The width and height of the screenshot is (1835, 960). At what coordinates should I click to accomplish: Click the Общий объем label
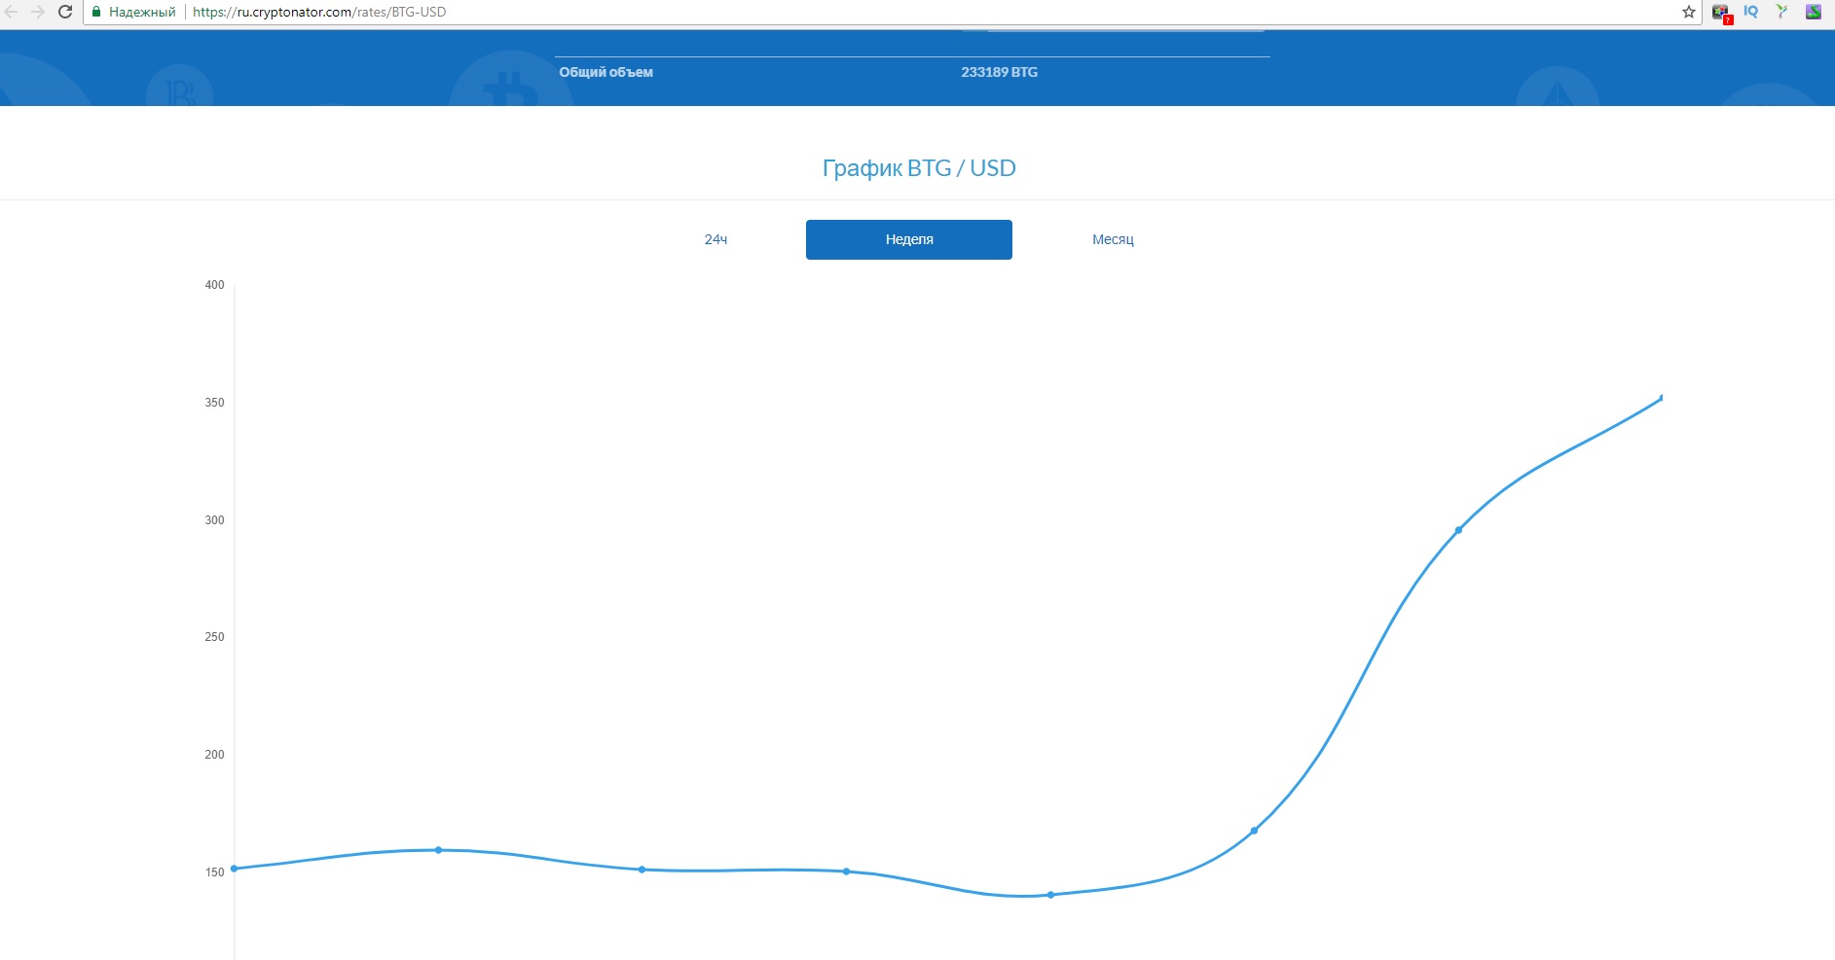[x=606, y=72]
